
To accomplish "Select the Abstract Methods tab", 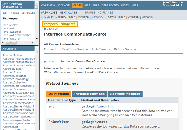I will point(125,94).
